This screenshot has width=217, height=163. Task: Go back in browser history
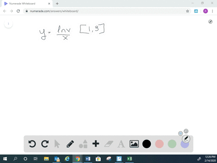(5, 11)
